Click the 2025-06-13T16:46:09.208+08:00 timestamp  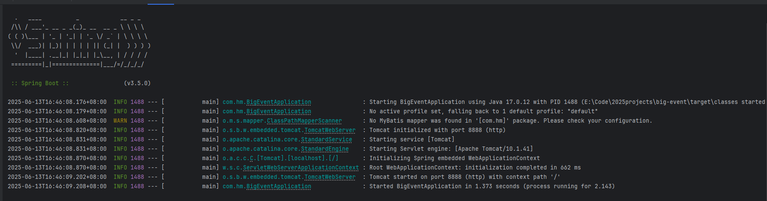pos(57,187)
